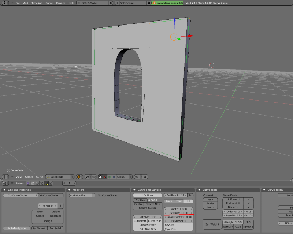Toggle the PathDist Offs option
Image resolution: width=293 pixels, height=234 pixels.
pos(148,229)
